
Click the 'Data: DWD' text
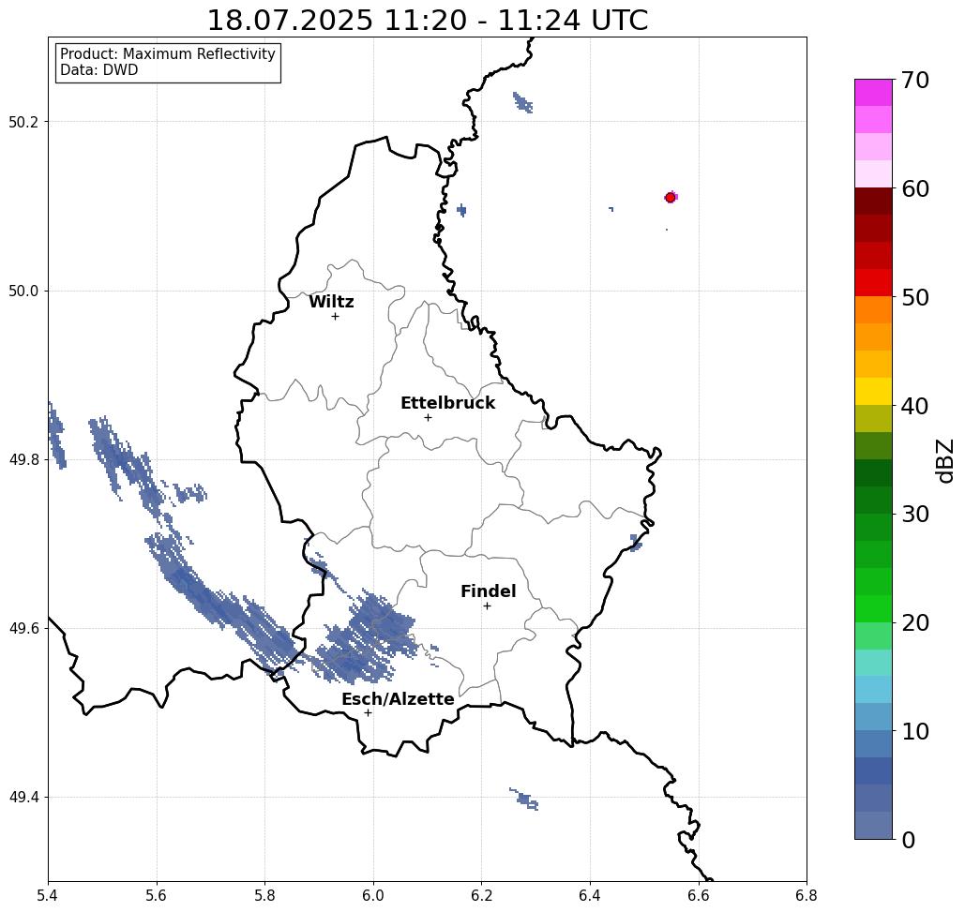(99, 69)
